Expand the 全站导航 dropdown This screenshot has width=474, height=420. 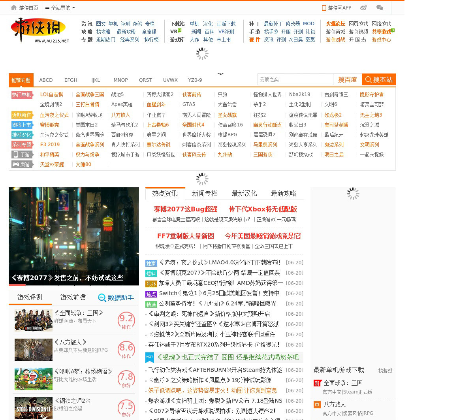[x=60, y=8]
